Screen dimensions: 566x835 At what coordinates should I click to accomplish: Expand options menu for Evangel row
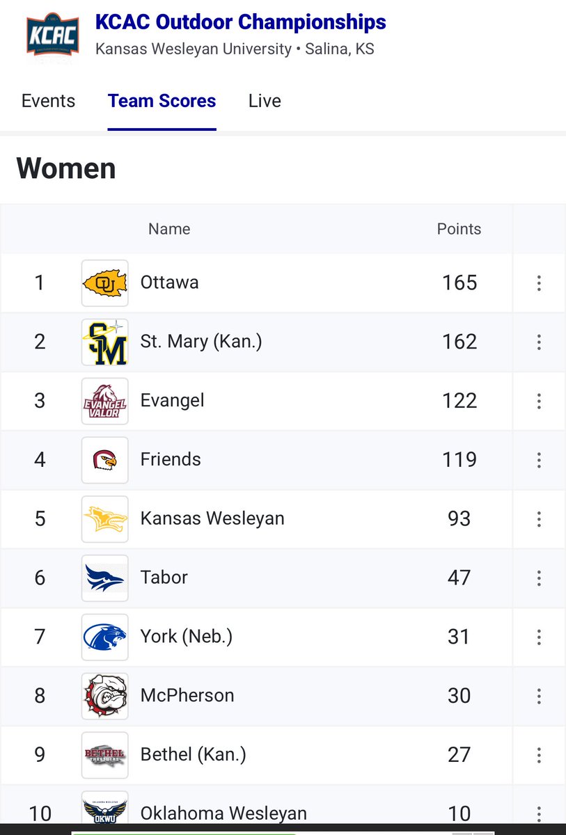[539, 401]
